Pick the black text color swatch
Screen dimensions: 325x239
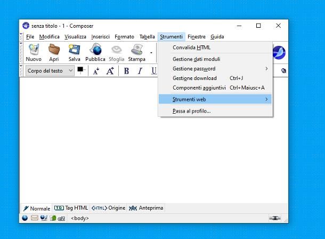click(x=80, y=69)
